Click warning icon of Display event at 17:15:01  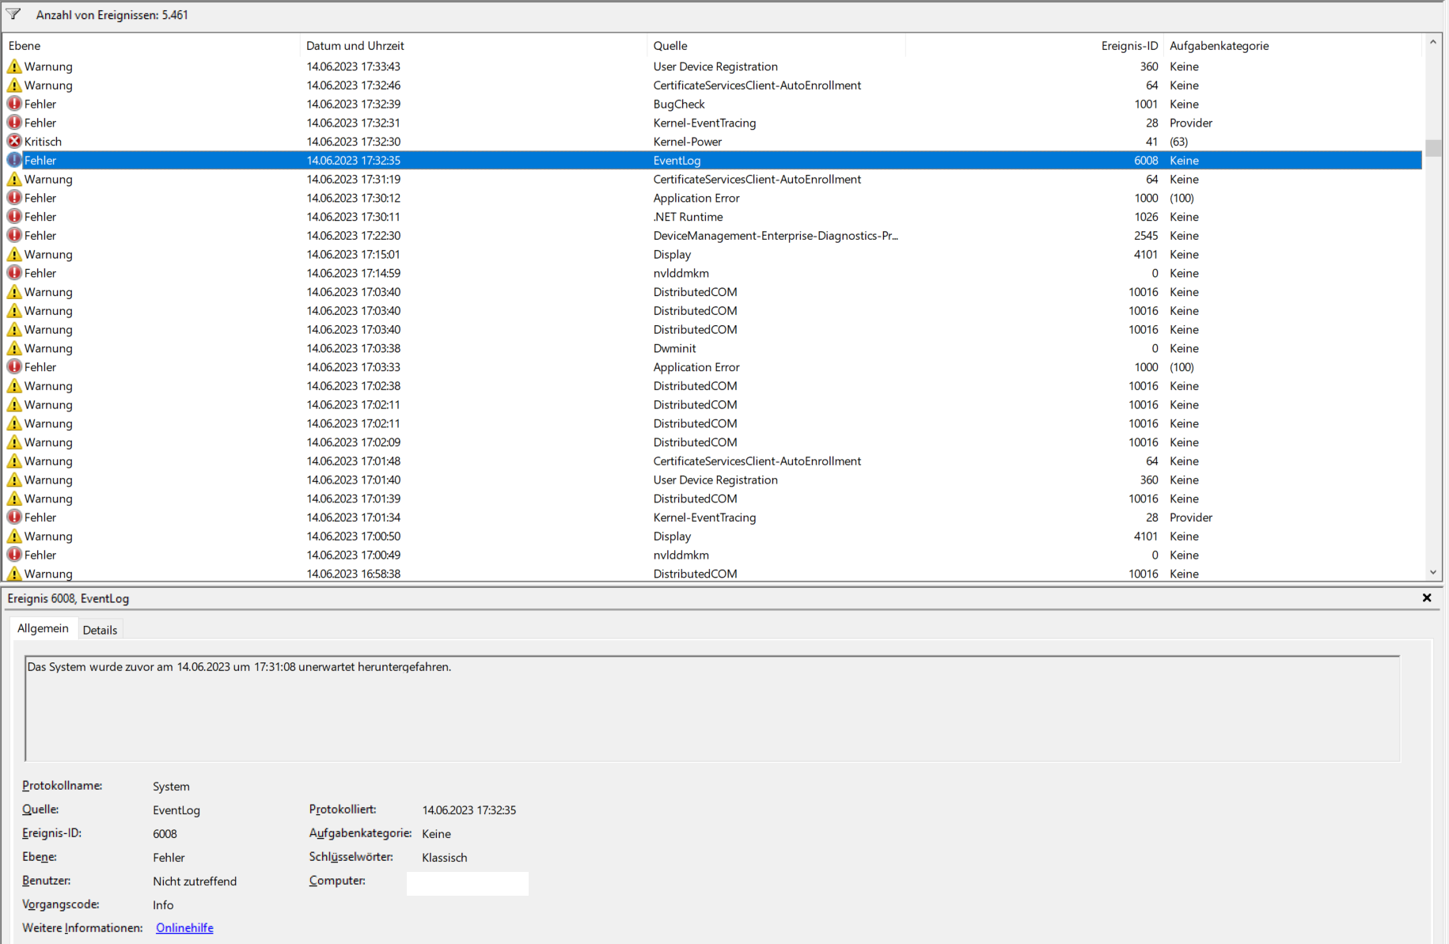[14, 254]
